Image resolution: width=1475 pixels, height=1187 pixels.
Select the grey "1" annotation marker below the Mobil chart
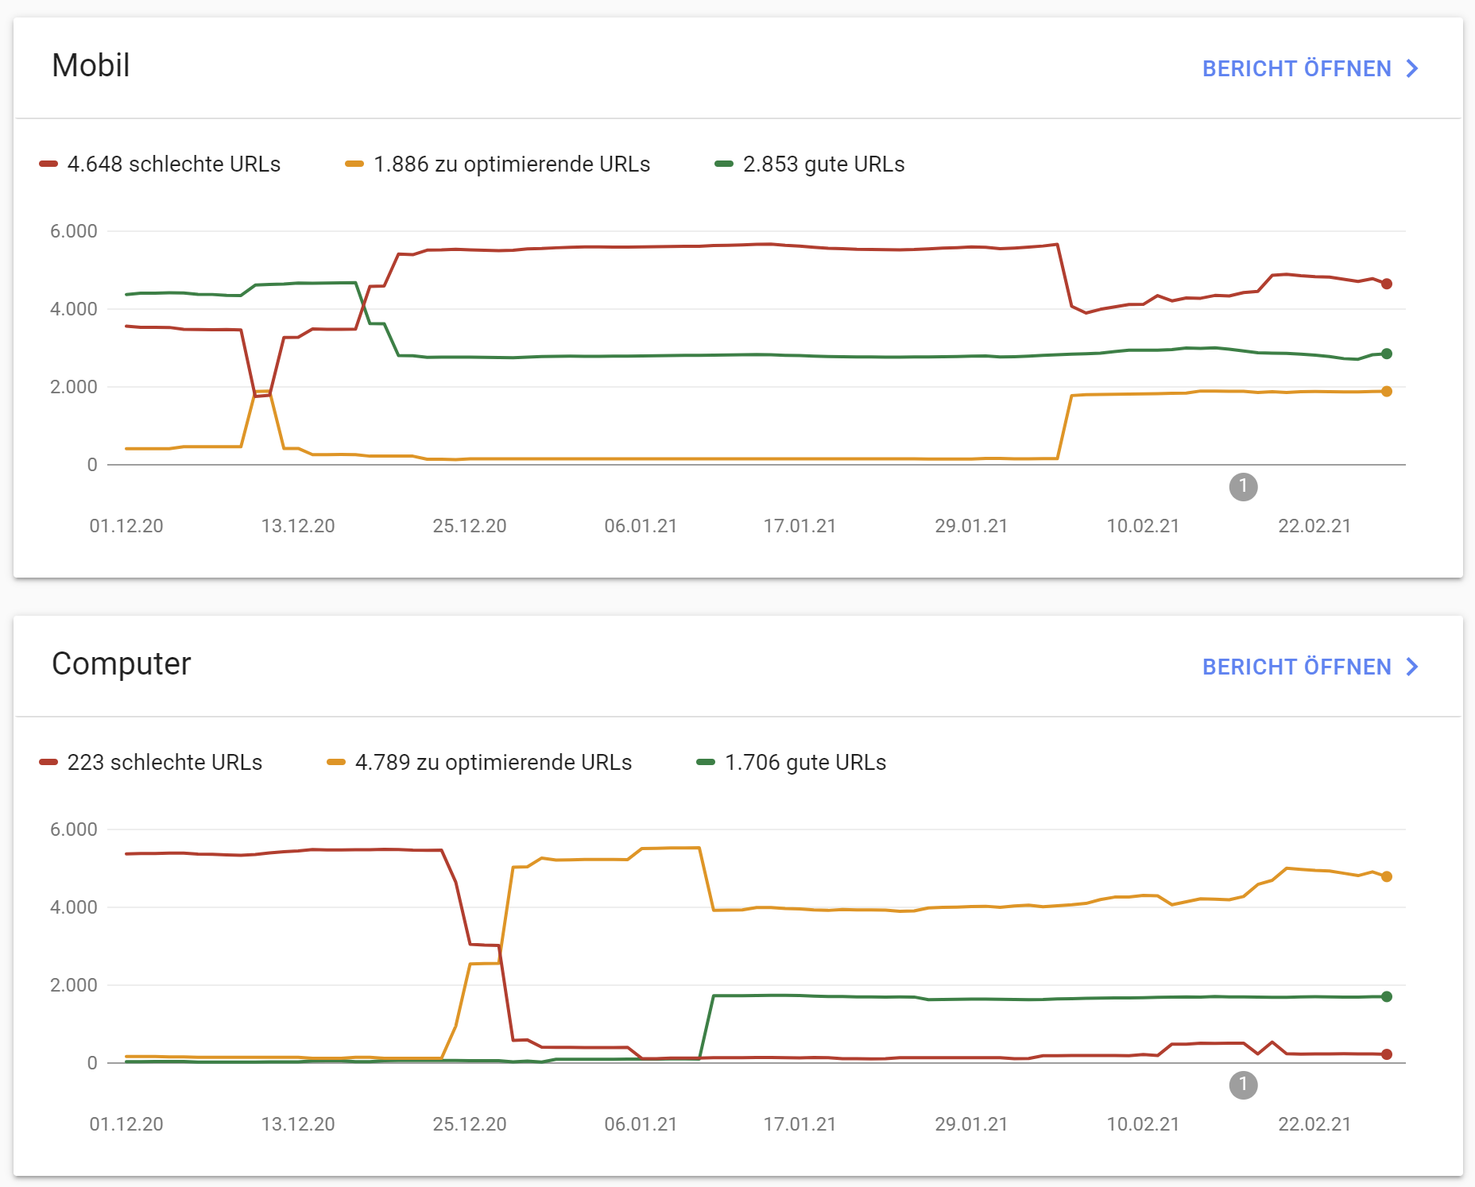tap(1244, 488)
